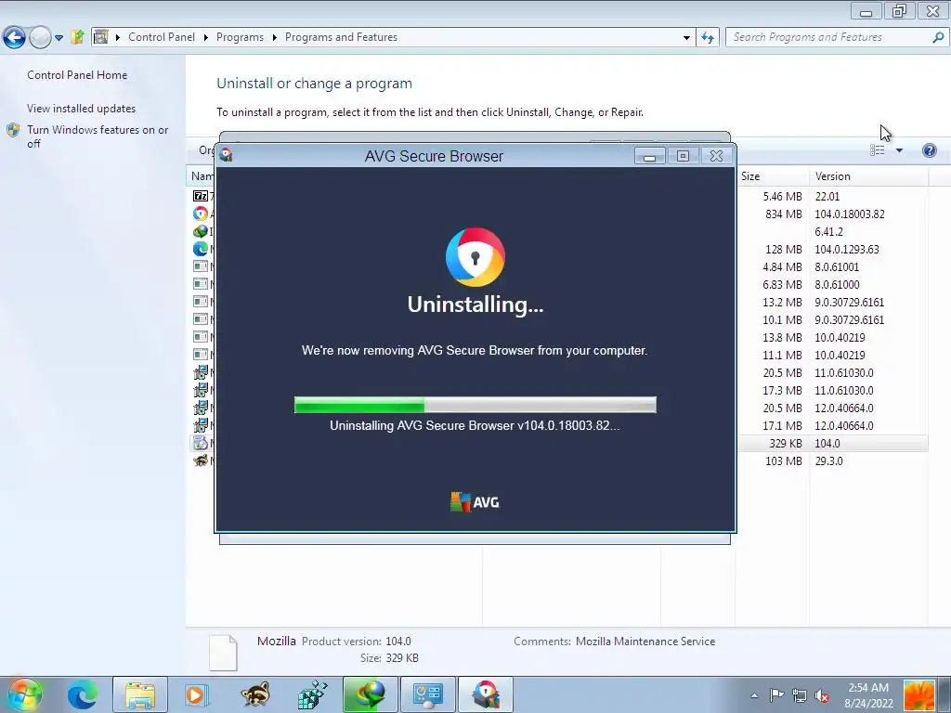
Task: Open the Windows Start button
Action: pyautogui.click(x=25, y=694)
